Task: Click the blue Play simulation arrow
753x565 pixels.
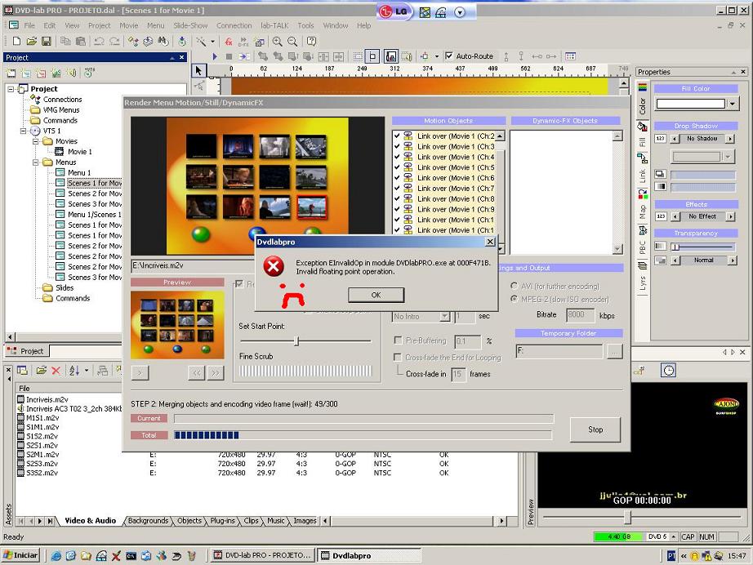Action: (x=215, y=56)
